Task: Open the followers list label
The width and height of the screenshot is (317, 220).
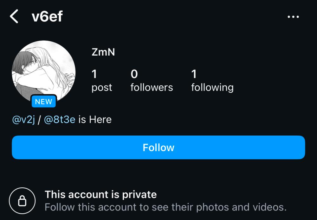Action: coord(152,87)
